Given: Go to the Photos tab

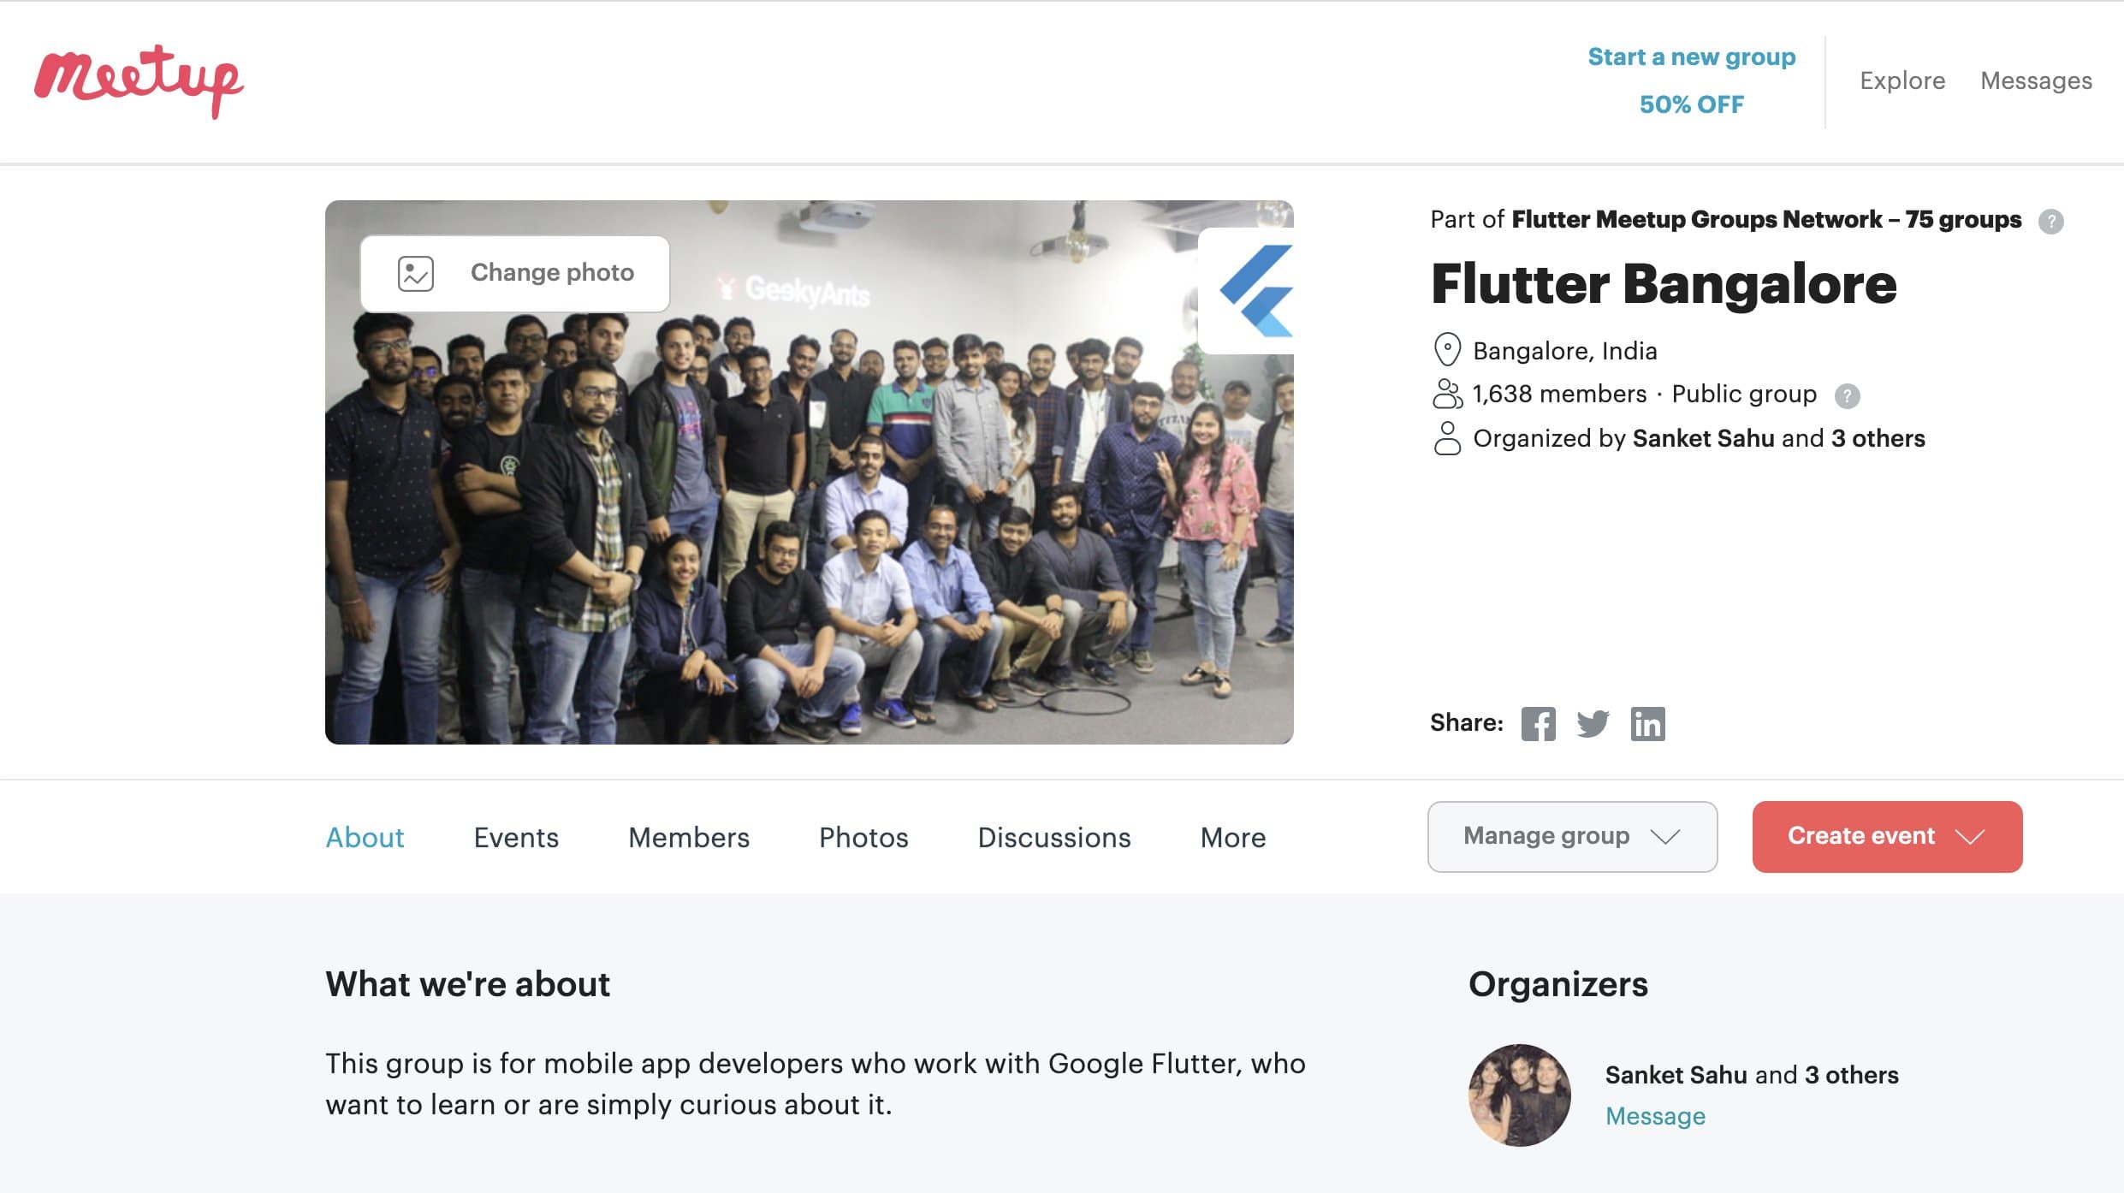Looking at the screenshot, I should (863, 837).
